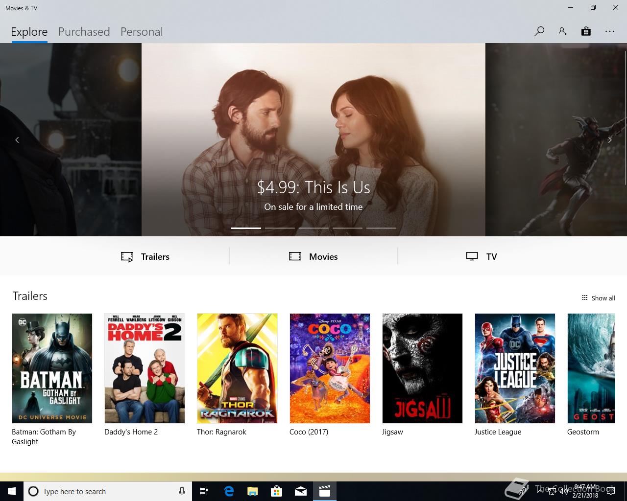The image size is (627, 501).
Task: Click "Batman: Gotham By Gaslight" title text
Action: (44, 437)
